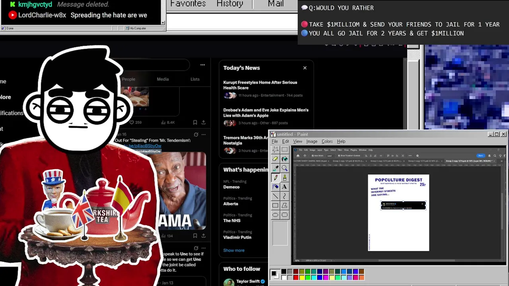
Task: Open the Colors menu in Paint
Action: pos(327,141)
